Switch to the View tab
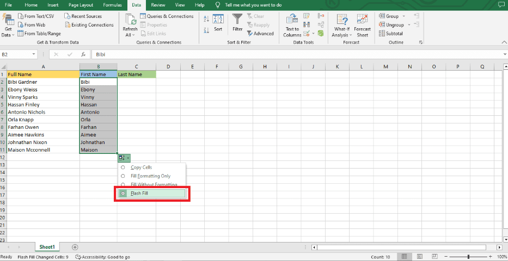Viewport: 508px width, 261px height. click(x=180, y=5)
